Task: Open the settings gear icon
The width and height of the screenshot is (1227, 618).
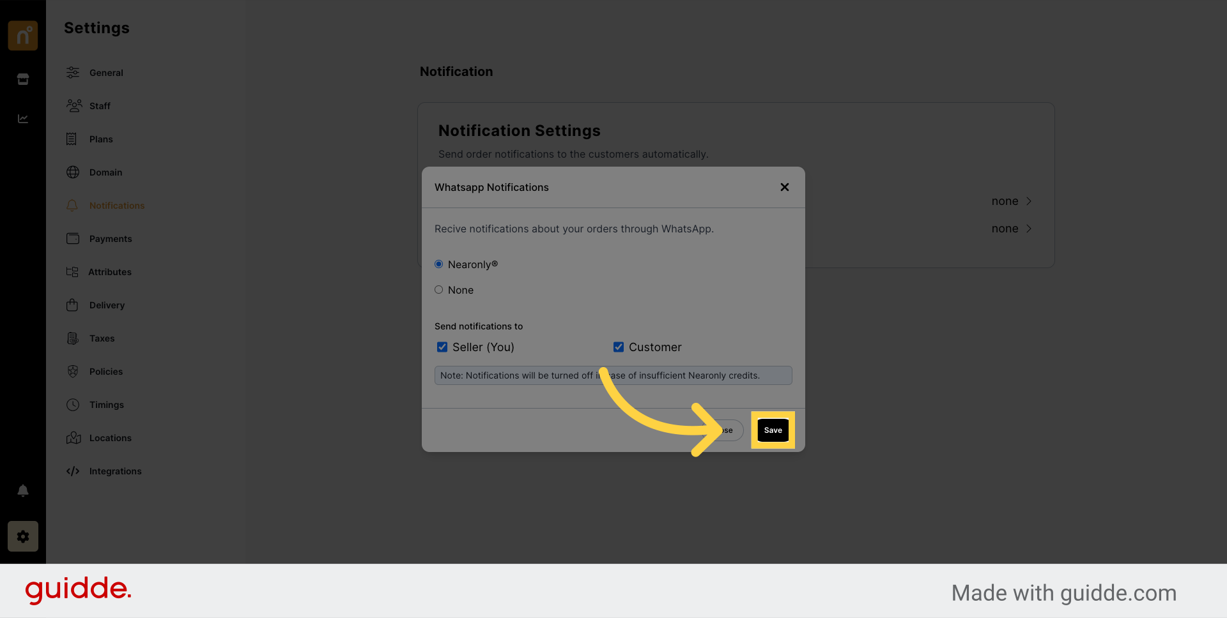Action: click(x=23, y=536)
